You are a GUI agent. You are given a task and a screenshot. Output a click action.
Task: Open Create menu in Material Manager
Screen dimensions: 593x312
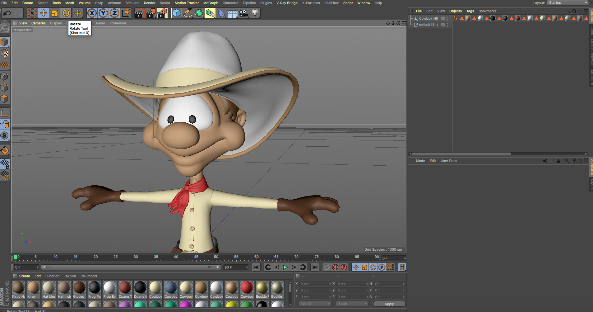tap(25, 276)
